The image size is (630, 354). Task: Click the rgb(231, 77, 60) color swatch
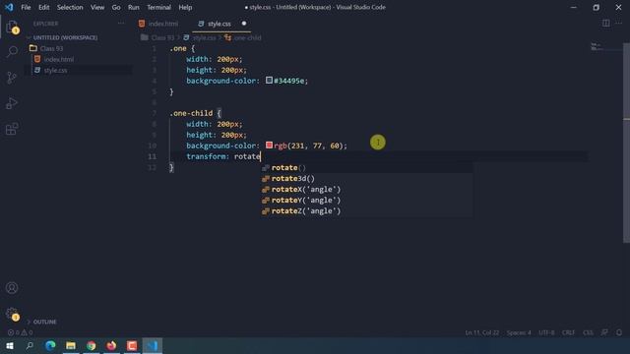[269, 145]
